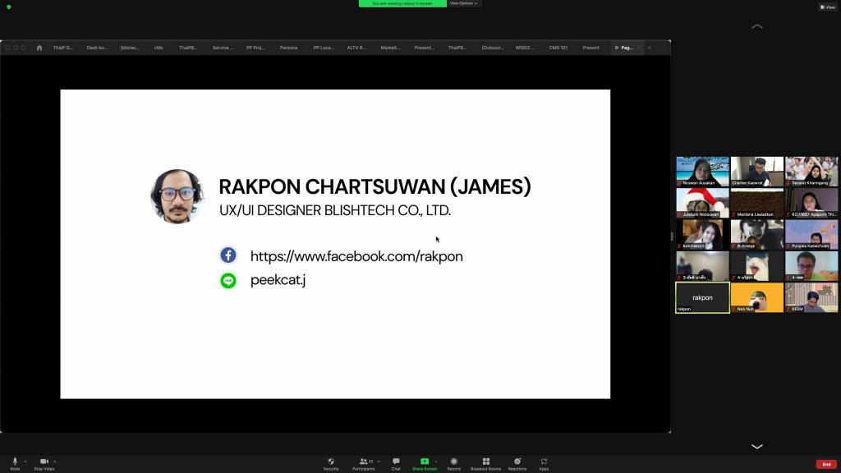Select the dog-picture video tile
This screenshot has height=473, width=841.
[756, 234]
